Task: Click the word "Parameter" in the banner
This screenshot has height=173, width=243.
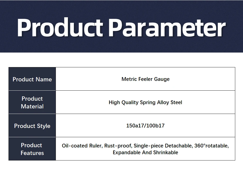Action: [167, 28]
